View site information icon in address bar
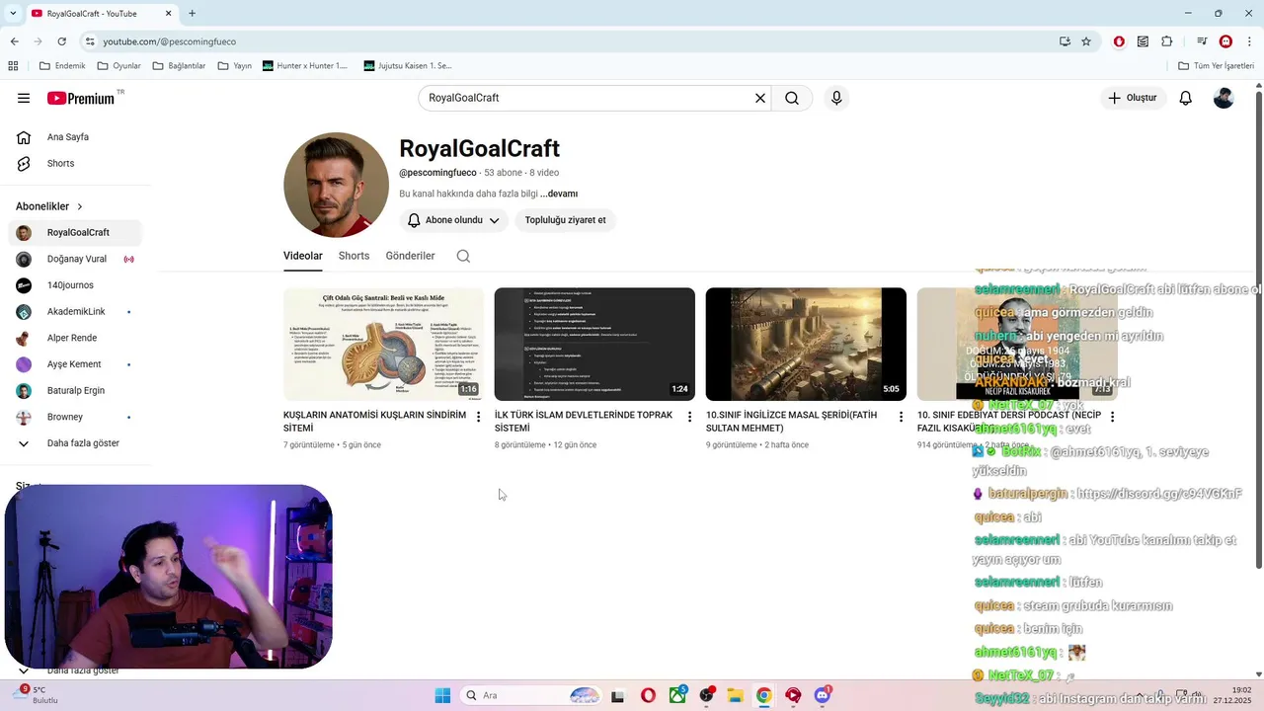Screen dimensions: 1264x711 90,41
